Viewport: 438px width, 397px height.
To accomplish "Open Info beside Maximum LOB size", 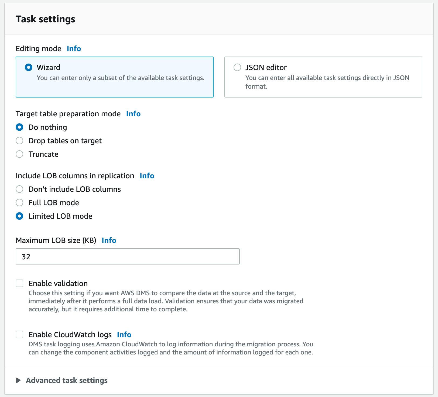I will click(x=109, y=241).
